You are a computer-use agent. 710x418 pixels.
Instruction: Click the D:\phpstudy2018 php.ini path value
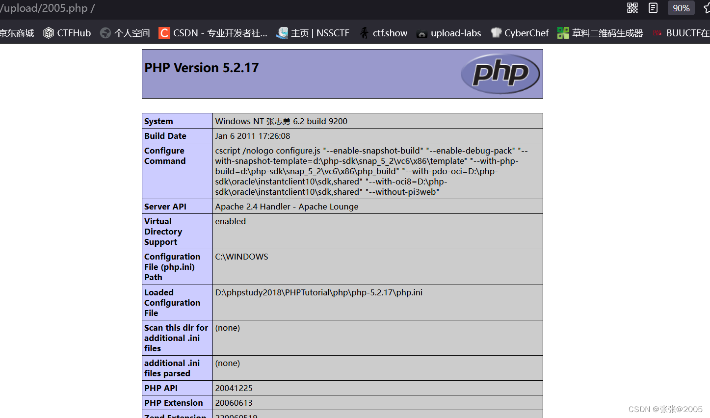click(319, 292)
